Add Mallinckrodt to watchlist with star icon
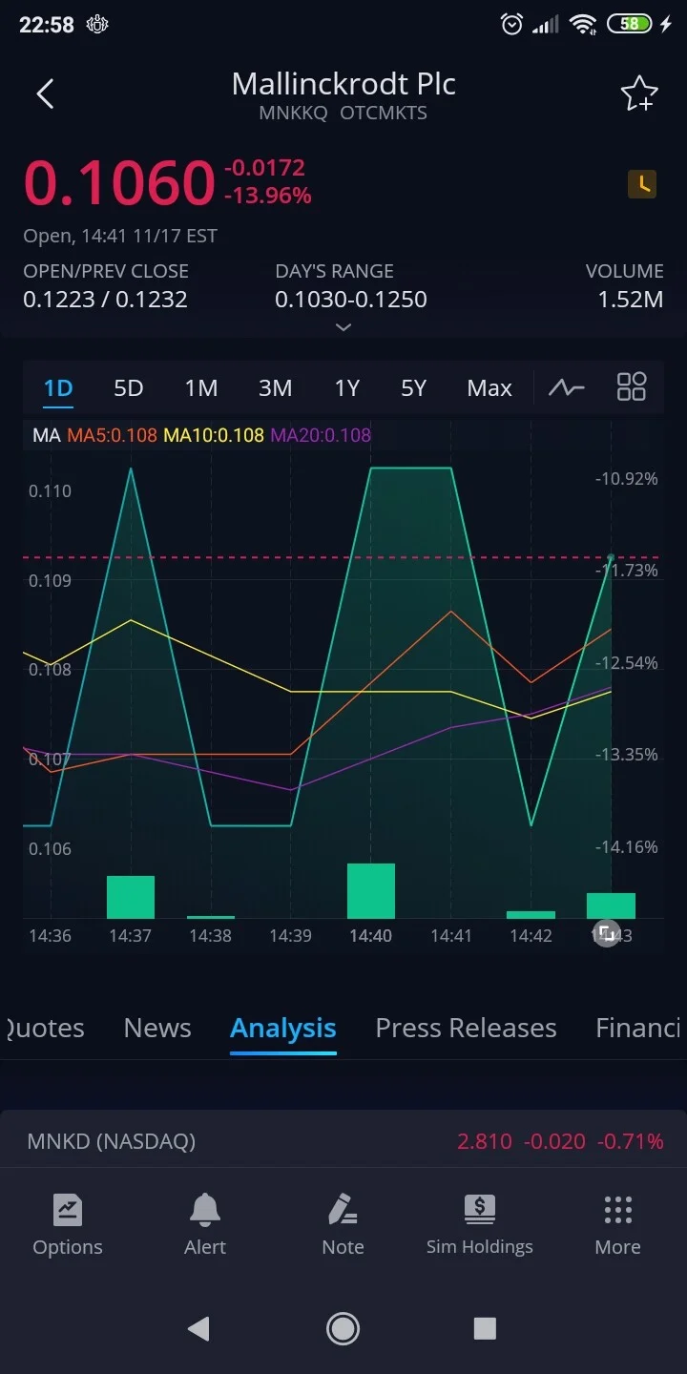Image resolution: width=687 pixels, height=1374 pixels. coord(638,94)
